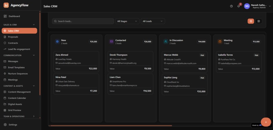Open the Nina Patel lead card
Viewport: 273px width, 130px height.
[x=76, y=84]
